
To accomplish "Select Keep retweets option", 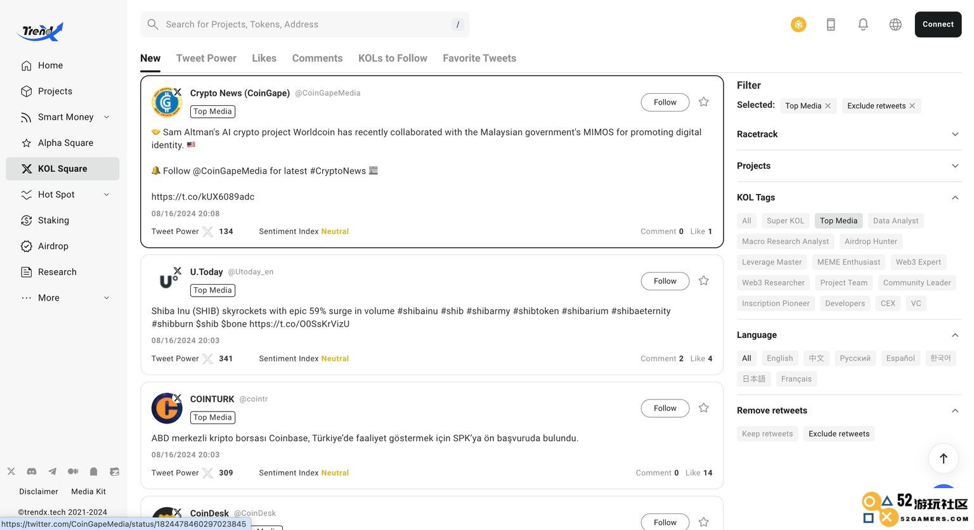I will click(767, 434).
